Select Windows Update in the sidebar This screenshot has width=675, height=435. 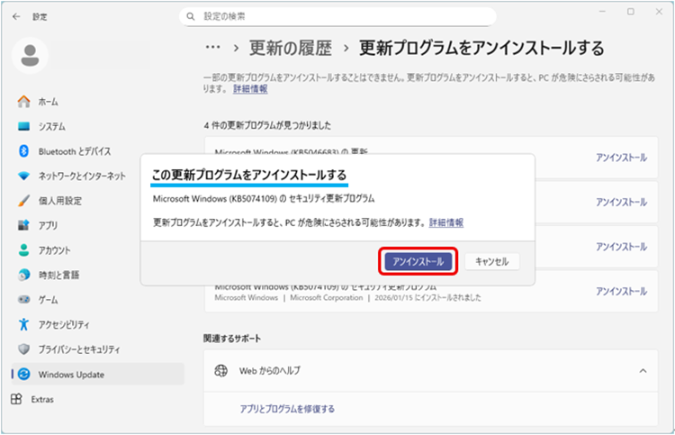(71, 374)
